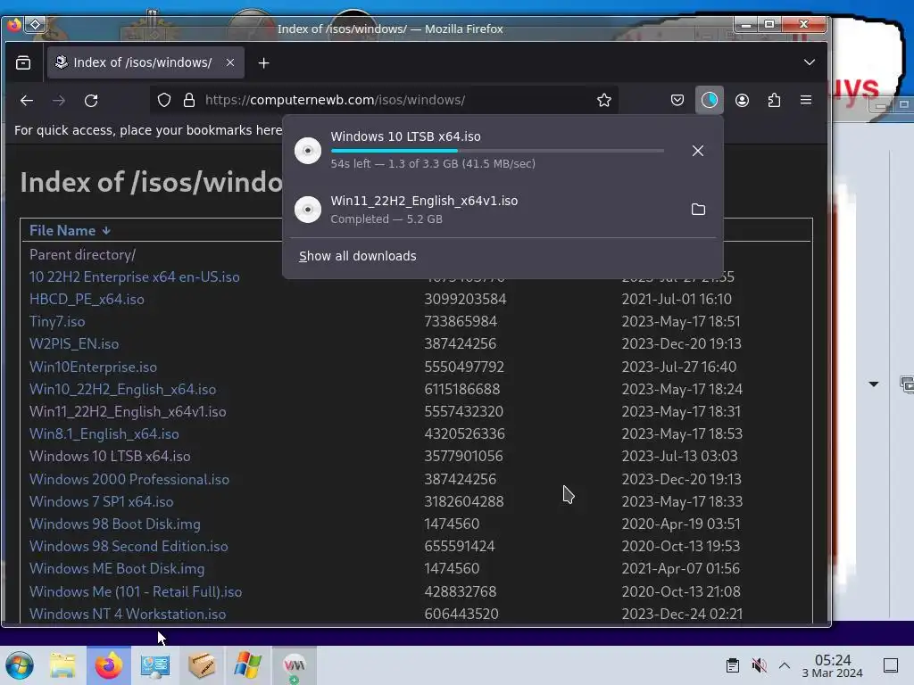The width and height of the screenshot is (914, 685).
Task: Open tracking protection shield info
Action: coord(164,100)
